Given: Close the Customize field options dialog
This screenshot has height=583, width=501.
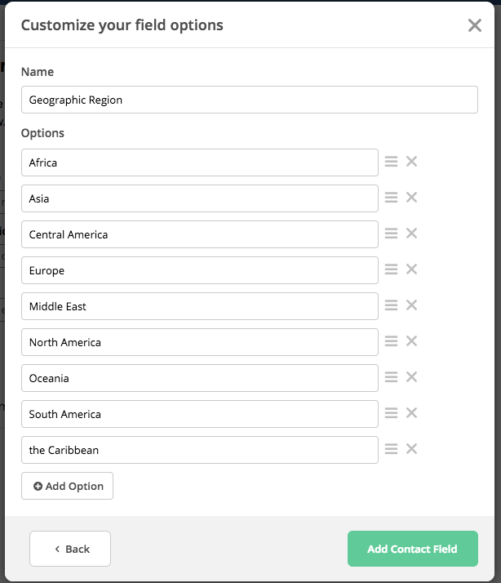Looking at the screenshot, I should tap(475, 25).
